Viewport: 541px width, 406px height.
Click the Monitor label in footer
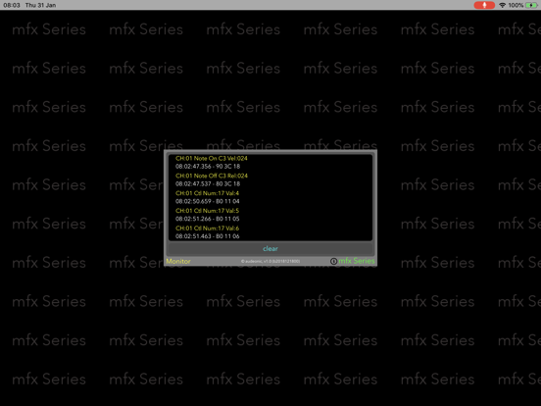(178, 261)
